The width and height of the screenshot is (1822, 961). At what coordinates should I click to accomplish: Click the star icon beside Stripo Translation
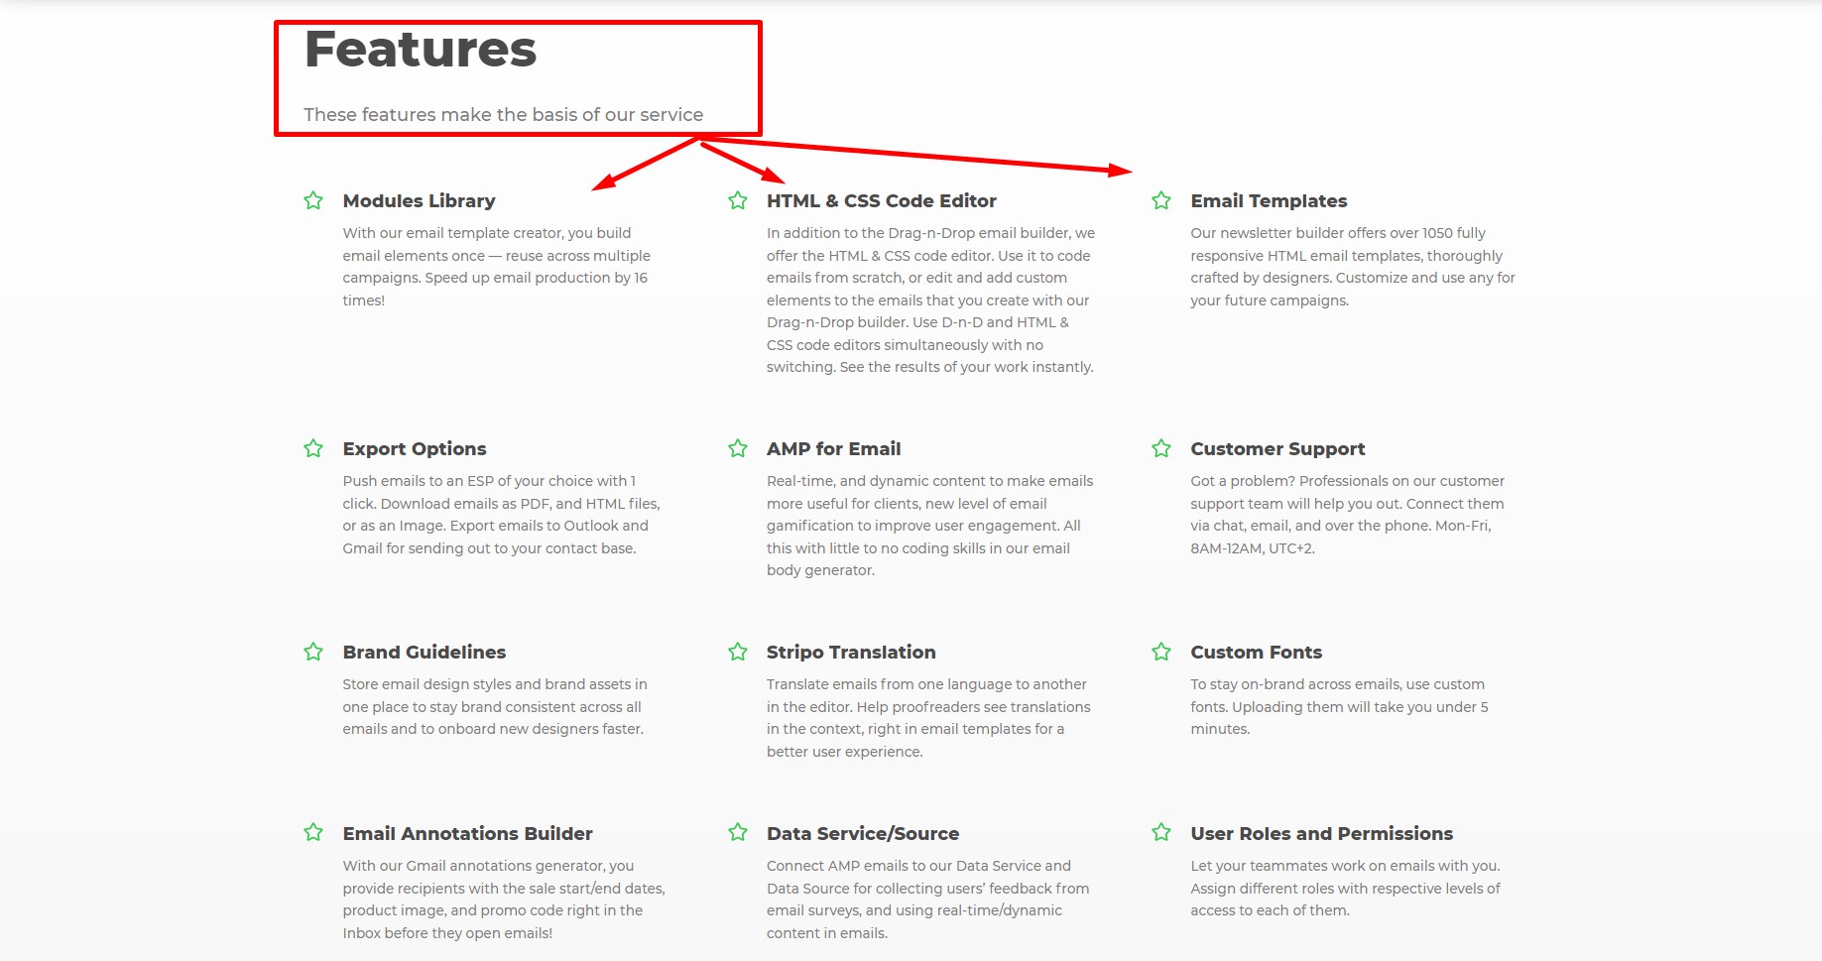pyautogui.click(x=738, y=652)
